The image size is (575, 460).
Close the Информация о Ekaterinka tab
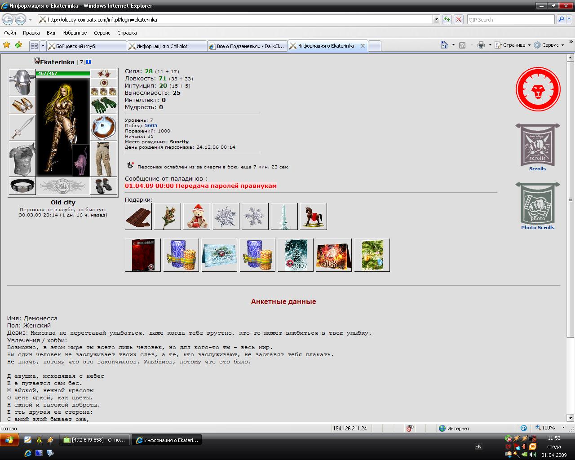click(x=363, y=46)
